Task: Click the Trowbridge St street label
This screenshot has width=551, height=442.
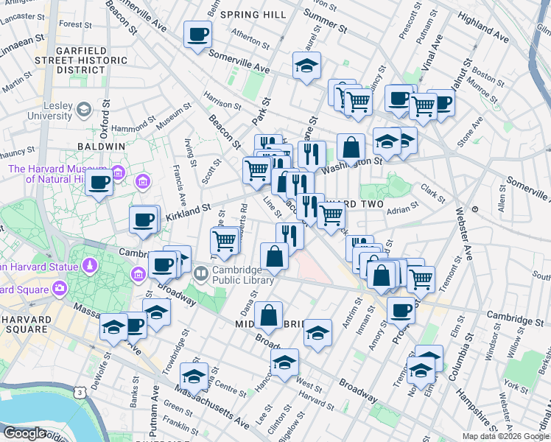Action: (x=175, y=351)
